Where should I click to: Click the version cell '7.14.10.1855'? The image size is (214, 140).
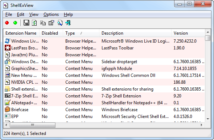(185, 69)
